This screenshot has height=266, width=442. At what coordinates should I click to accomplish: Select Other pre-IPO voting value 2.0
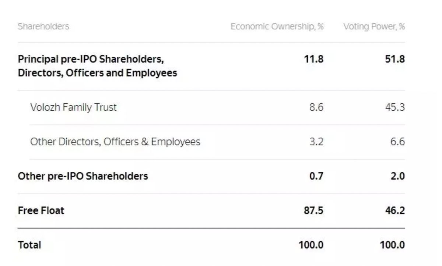click(x=397, y=176)
